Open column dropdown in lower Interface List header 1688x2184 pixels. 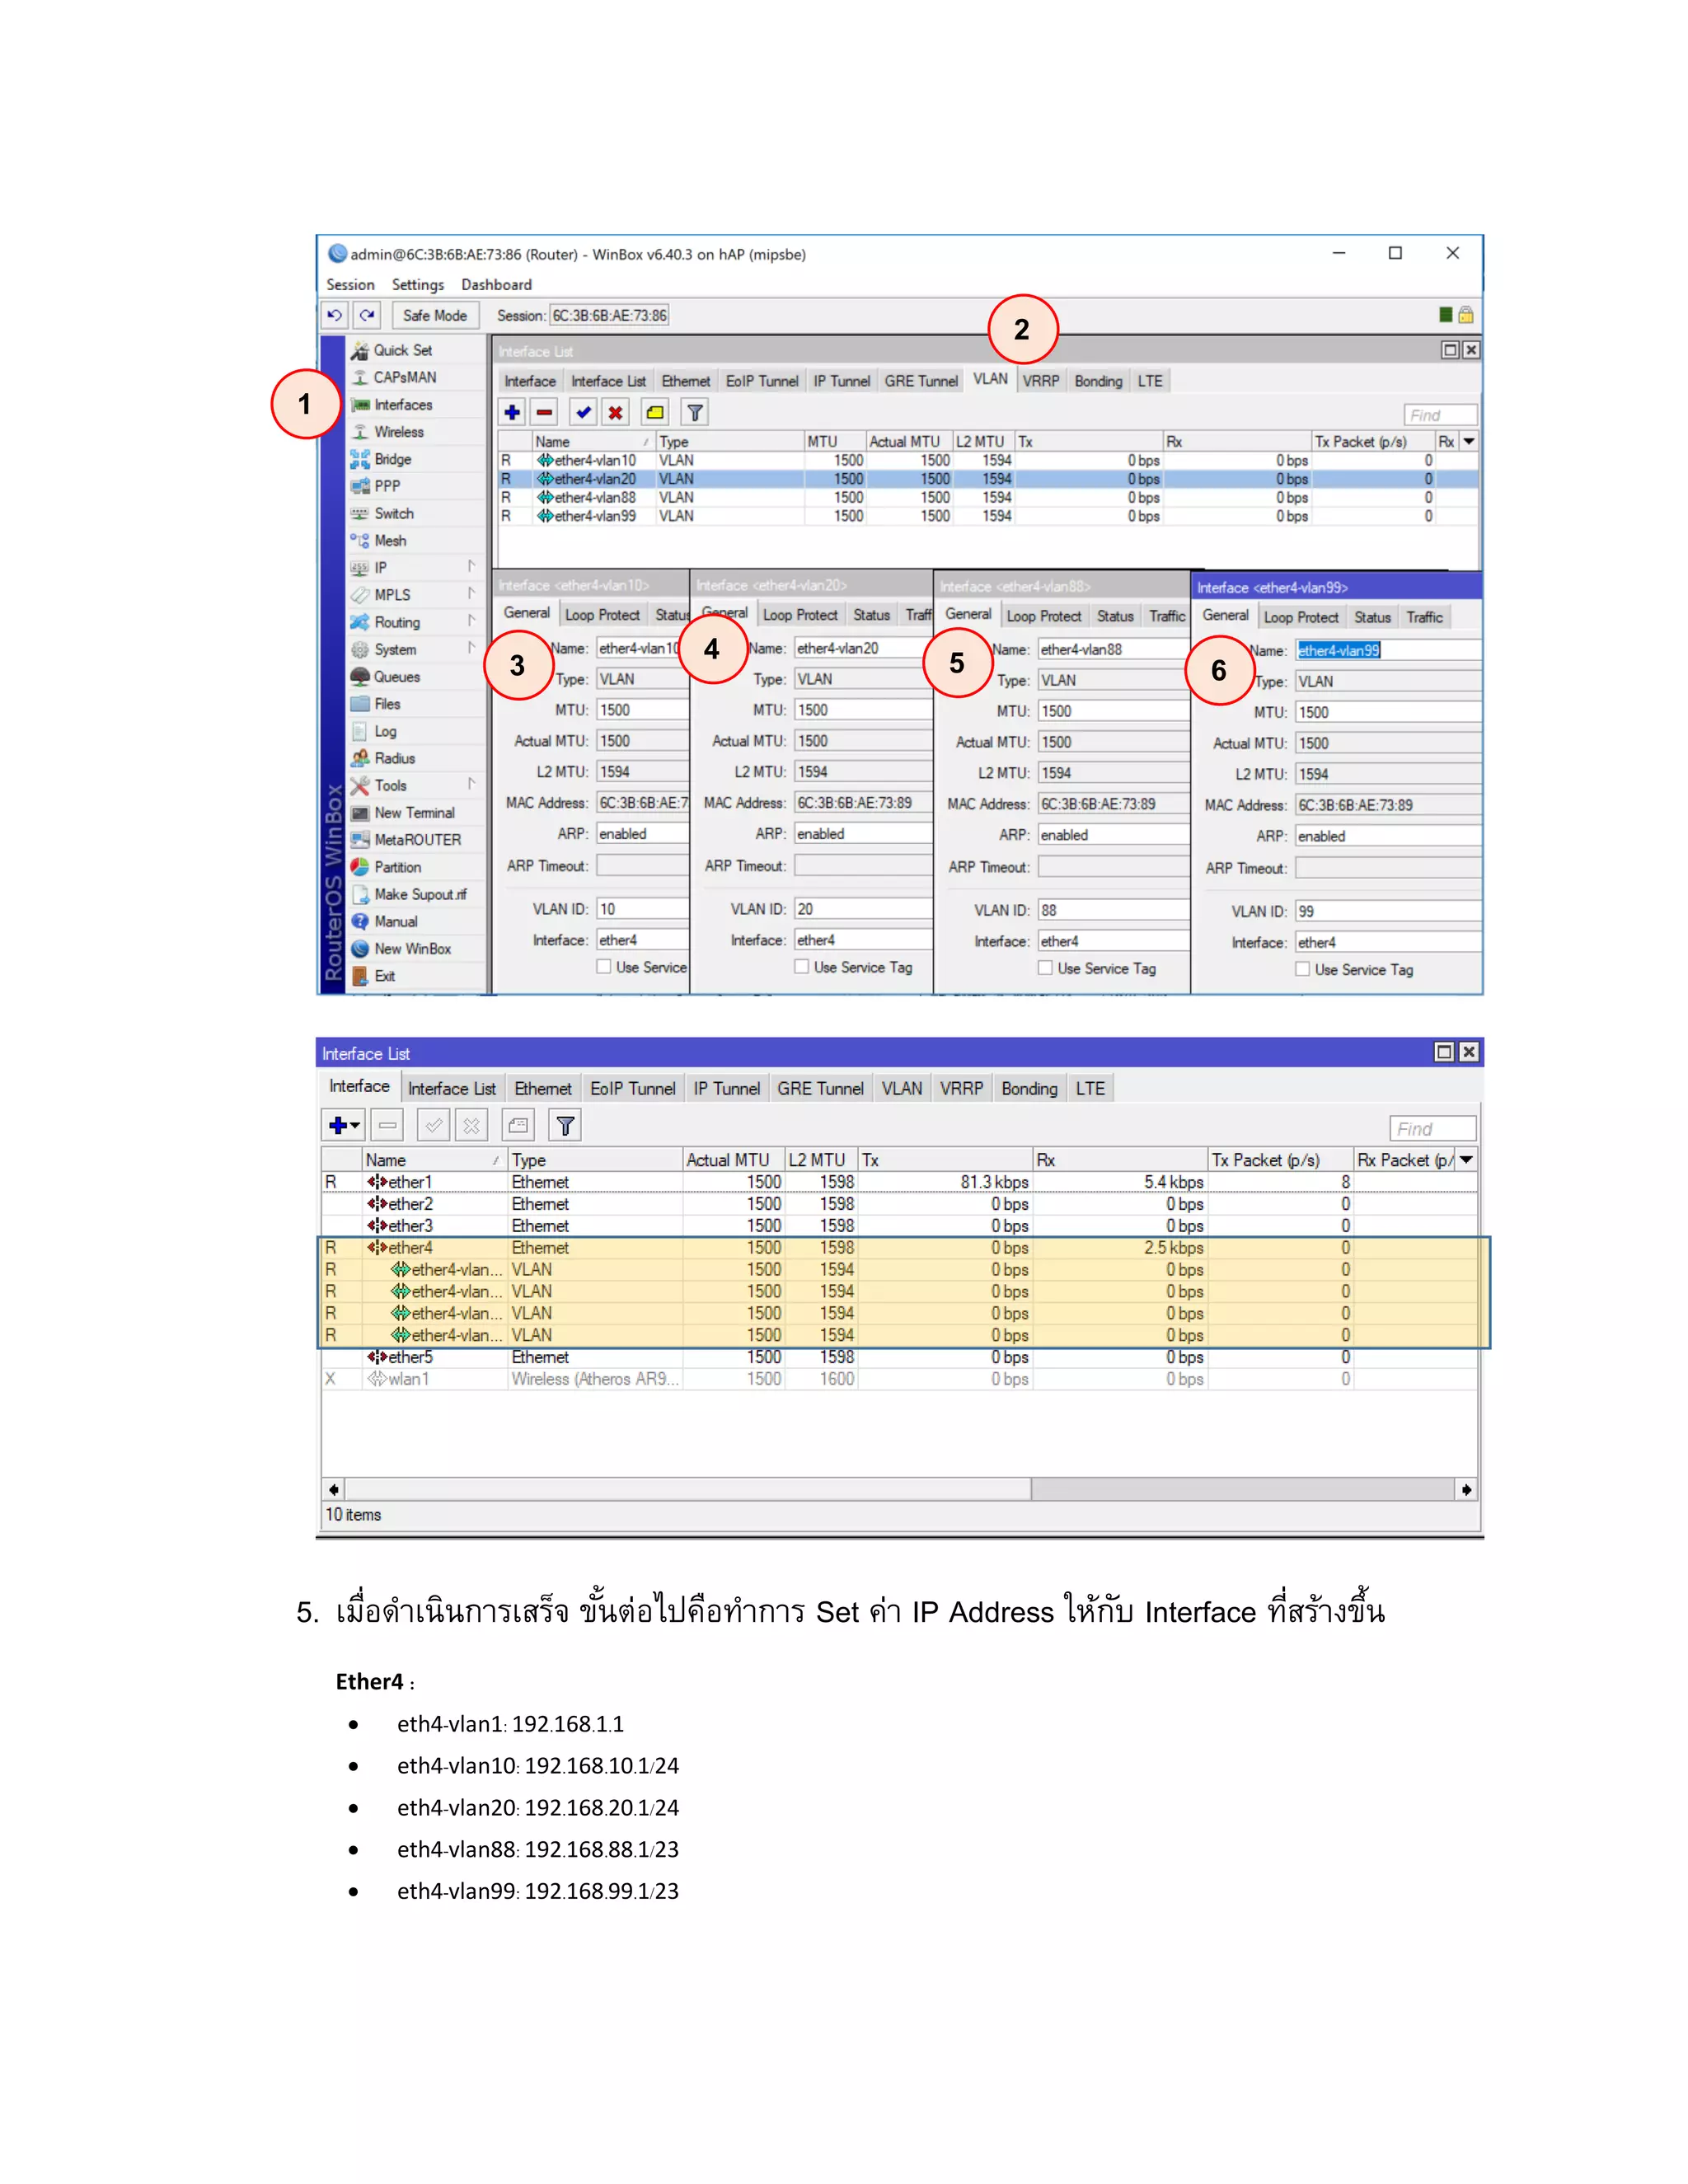pyautogui.click(x=1466, y=1160)
